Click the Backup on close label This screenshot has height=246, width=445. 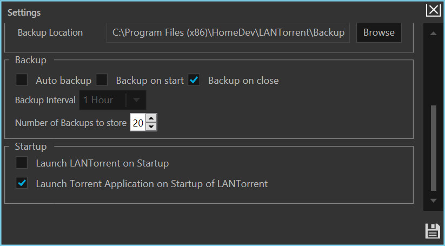coord(243,81)
